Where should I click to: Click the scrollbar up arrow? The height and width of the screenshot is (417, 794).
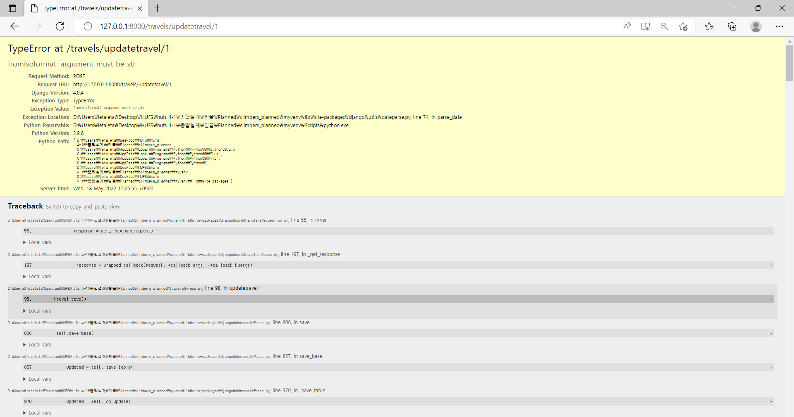click(789, 41)
